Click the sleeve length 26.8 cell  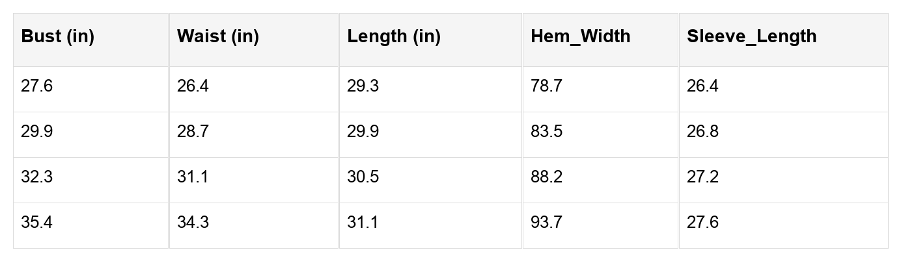pos(703,132)
